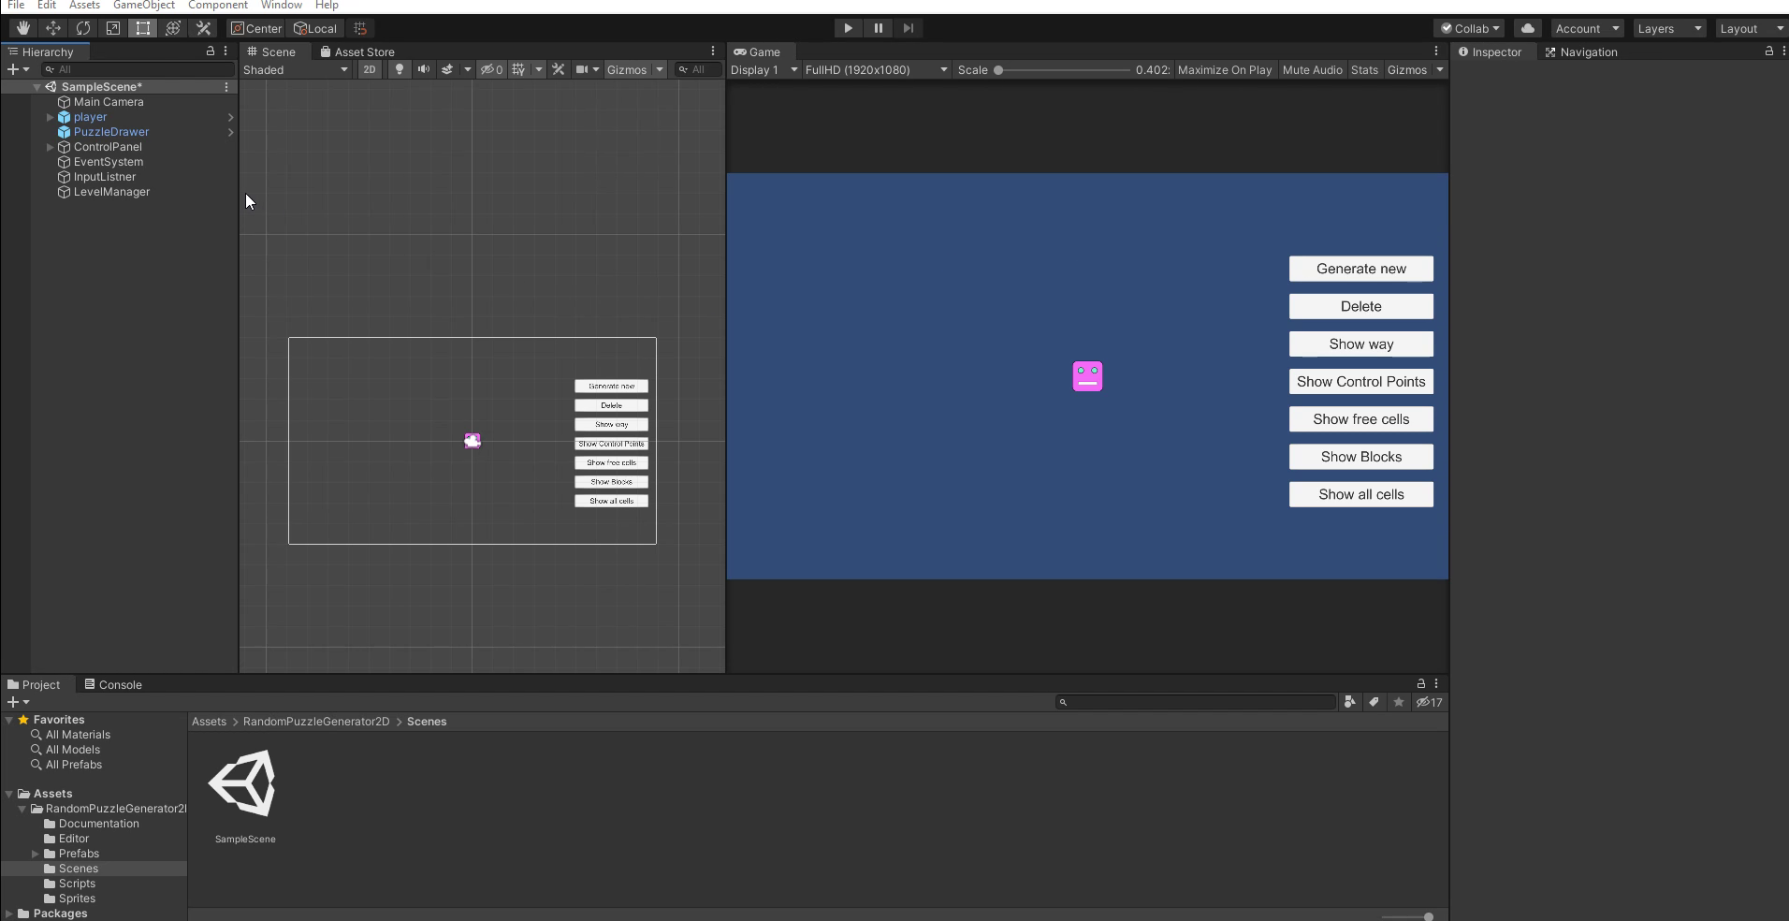Step one frame forward

pyautogui.click(x=908, y=28)
